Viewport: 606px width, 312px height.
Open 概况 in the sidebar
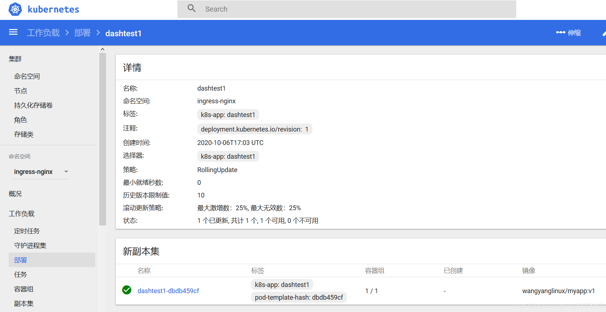pyautogui.click(x=15, y=194)
